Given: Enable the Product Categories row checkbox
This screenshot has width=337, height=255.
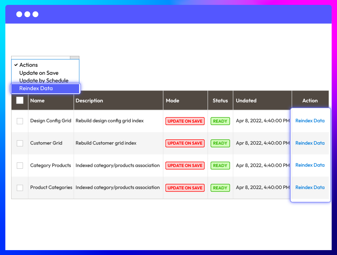Looking at the screenshot, I should tap(20, 188).
